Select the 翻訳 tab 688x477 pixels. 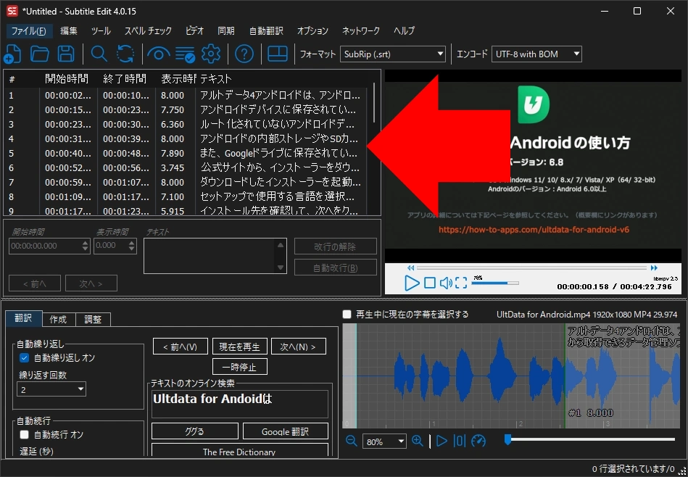click(x=24, y=318)
